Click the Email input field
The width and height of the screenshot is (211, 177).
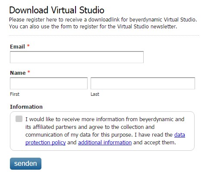pos(77,57)
